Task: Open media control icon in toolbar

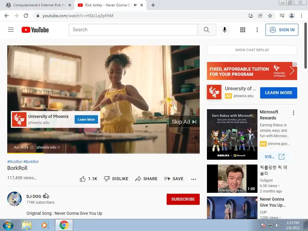Action: click(x=282, y=16)
